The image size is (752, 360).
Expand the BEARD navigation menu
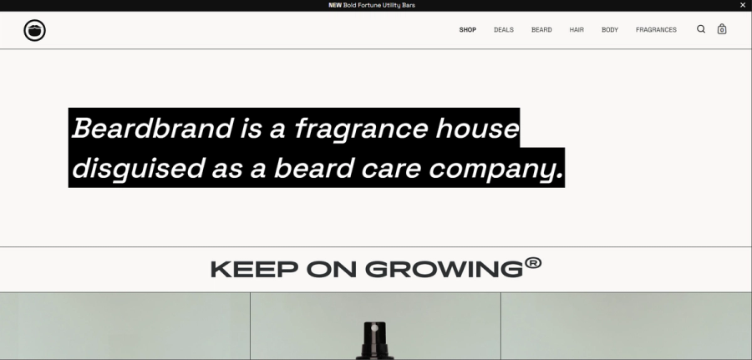pyautogui.click(x=541, y=30)
